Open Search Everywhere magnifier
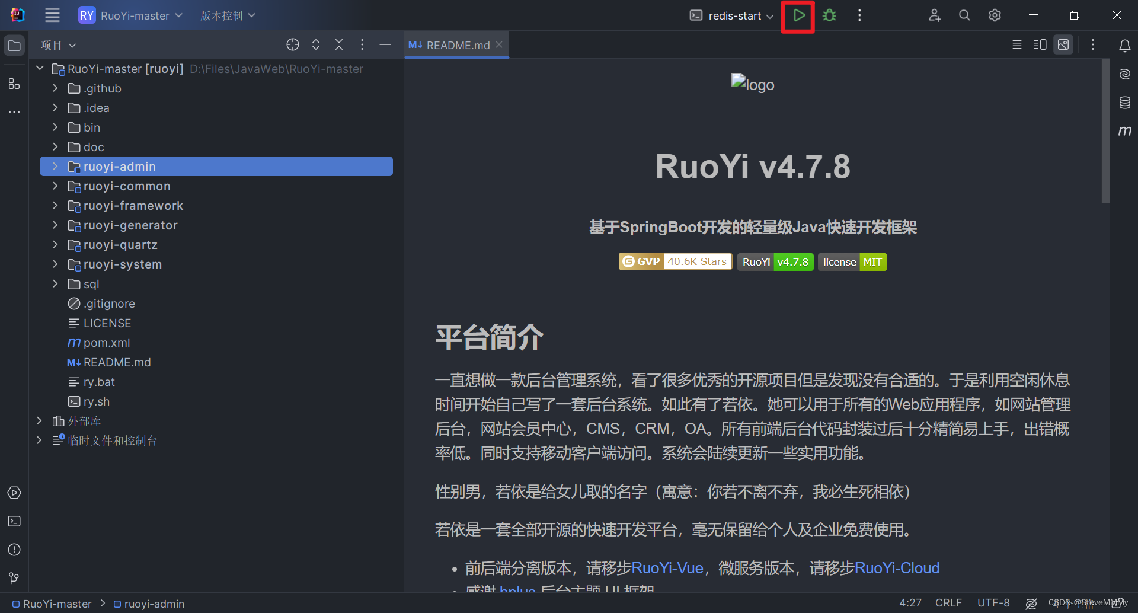The height and width of the screenshot is (613, 1138). pos(964,15)
